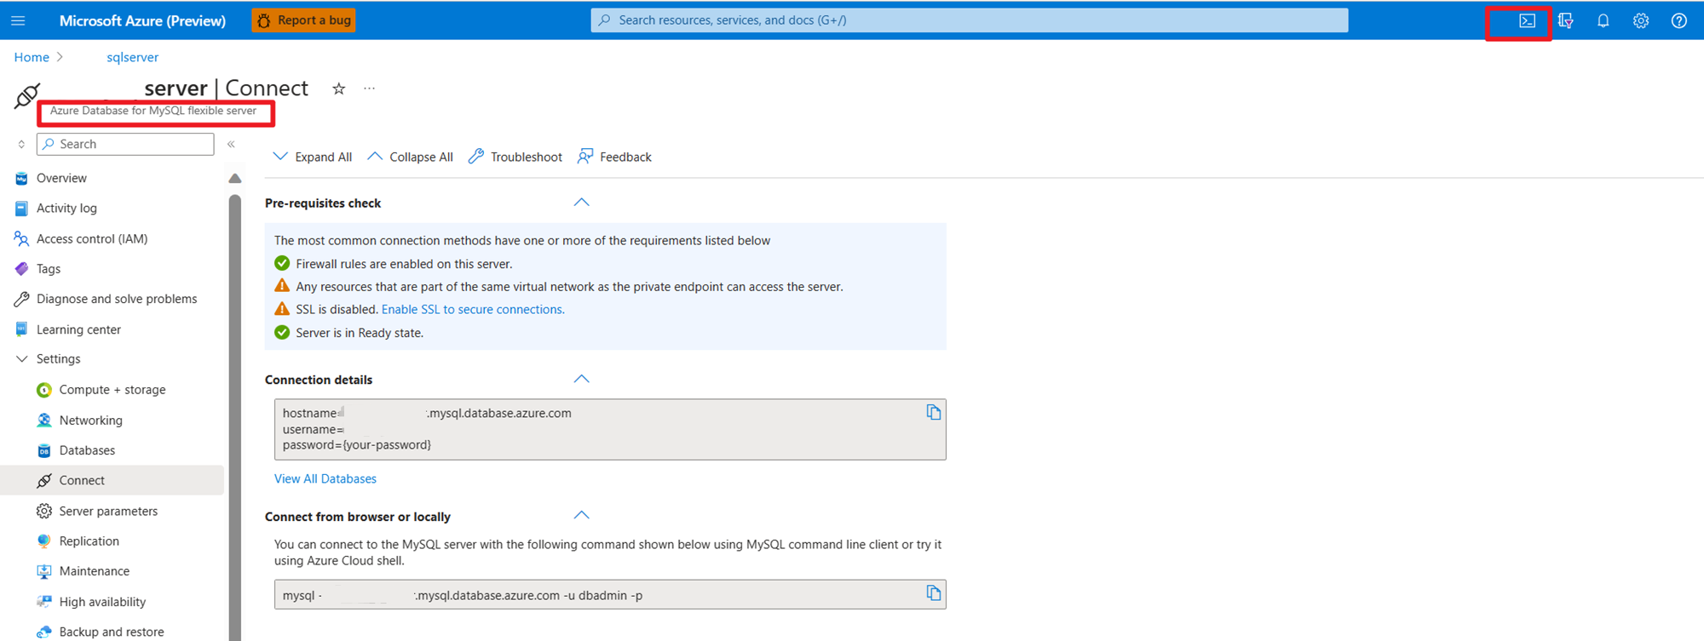Viewport: 1704px width, 641px height.
Task: Click the Tags icon in sidebar
Action: point(21,269)
